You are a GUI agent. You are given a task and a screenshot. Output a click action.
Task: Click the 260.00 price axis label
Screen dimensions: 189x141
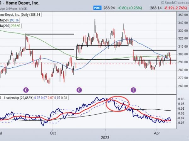point(183,86)
